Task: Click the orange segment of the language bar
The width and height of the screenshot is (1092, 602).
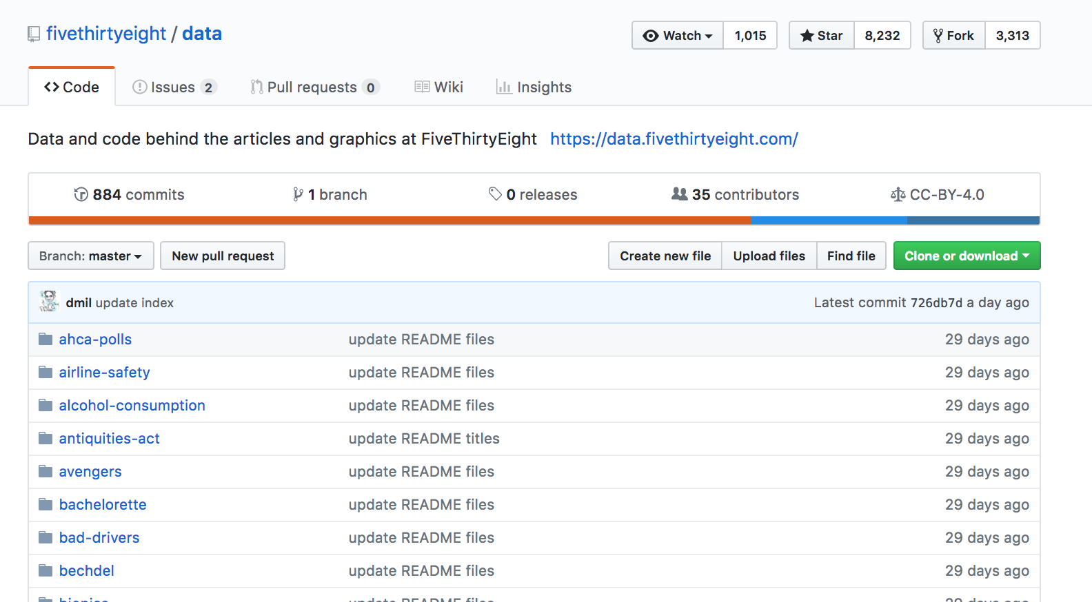Action: point(390,221)
